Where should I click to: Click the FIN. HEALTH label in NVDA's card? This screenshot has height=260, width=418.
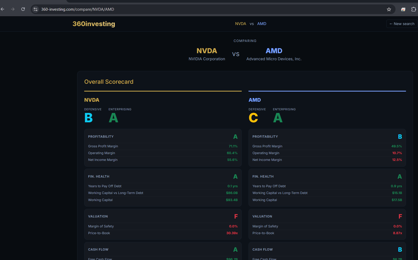99,177
